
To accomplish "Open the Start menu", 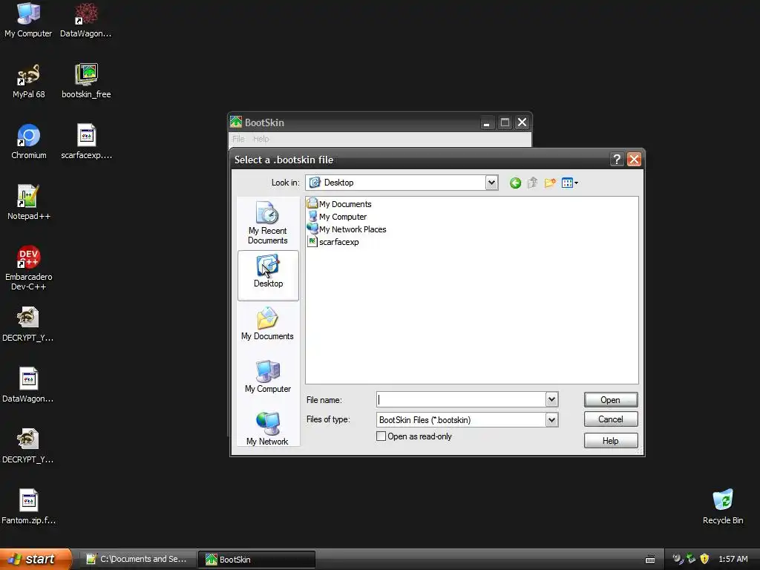I will coord(35,559).
